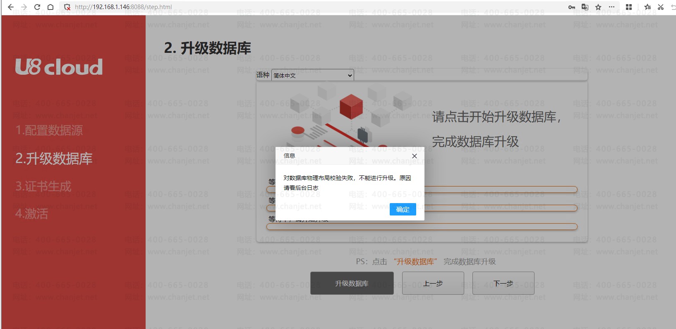Open the favorites list icon

tap(648, 7)
